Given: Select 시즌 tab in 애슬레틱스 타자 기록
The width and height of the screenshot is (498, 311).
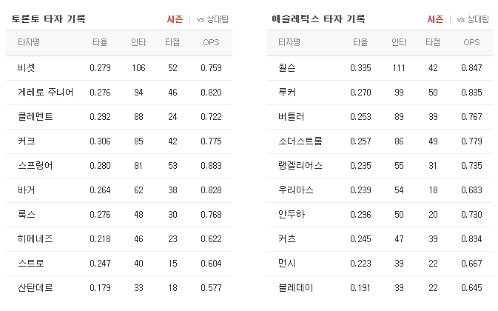Looking at the screenshot, I should [435, 19].
